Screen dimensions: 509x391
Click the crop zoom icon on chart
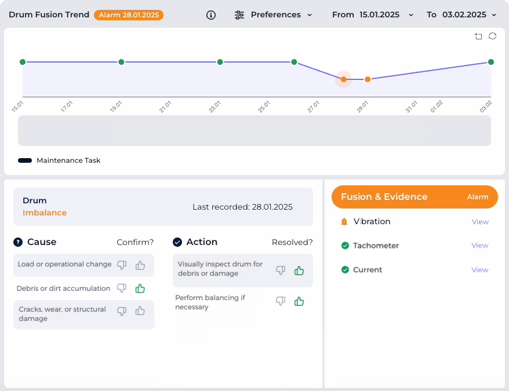pyautogui.click(x=478, y=36)
